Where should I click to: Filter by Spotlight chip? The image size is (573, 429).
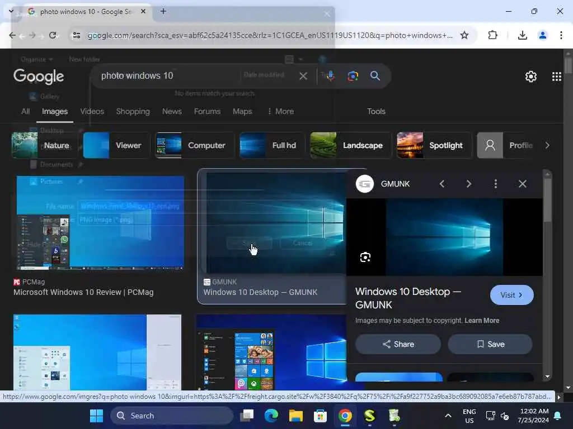coord(434,145)
